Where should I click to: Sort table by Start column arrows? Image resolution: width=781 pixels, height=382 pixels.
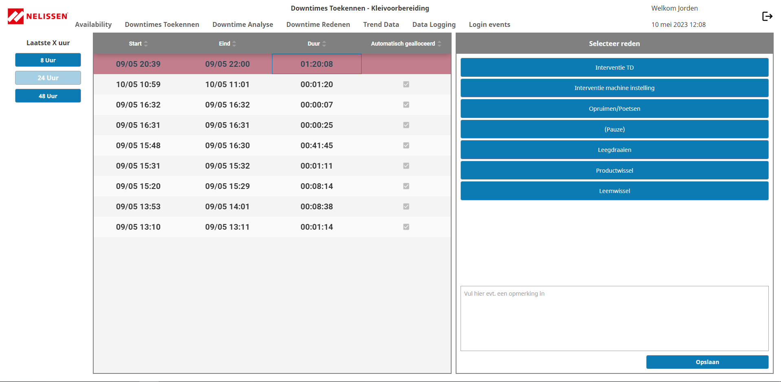[146, 44]
